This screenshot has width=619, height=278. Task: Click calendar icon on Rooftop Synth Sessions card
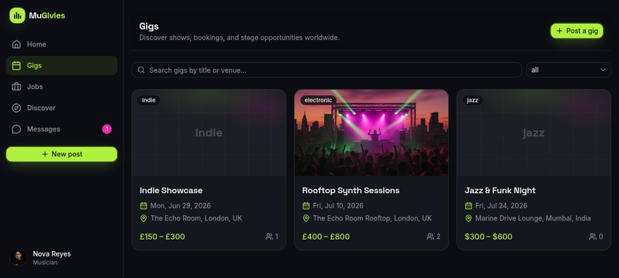(306, 205)
